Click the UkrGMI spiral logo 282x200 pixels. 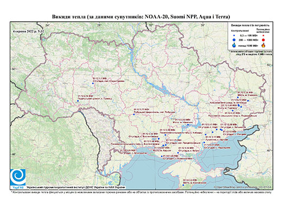click(18, 177)
